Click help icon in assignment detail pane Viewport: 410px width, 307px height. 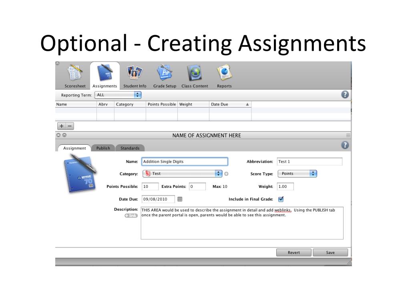click(x=345, y=145)
